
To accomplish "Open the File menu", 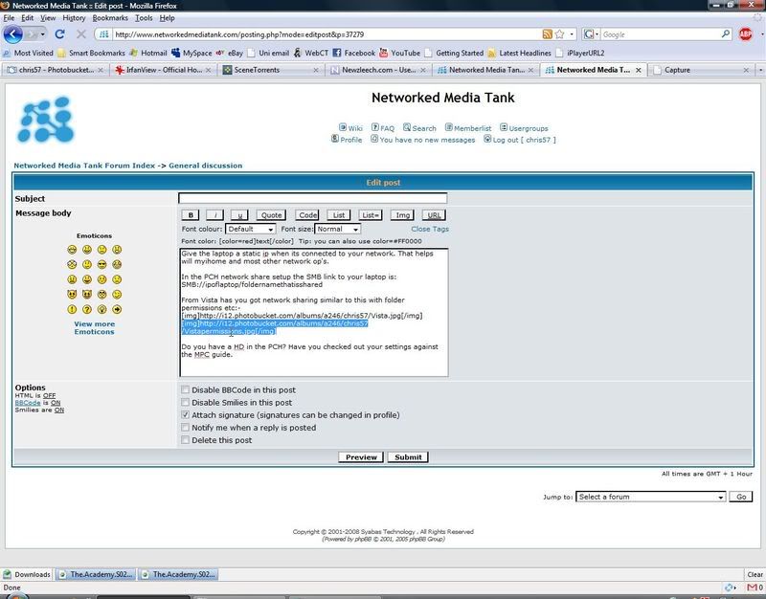I will (9, 18).
